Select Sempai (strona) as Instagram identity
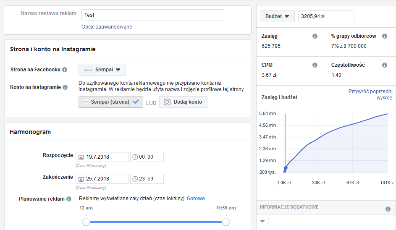 [110, 102]
